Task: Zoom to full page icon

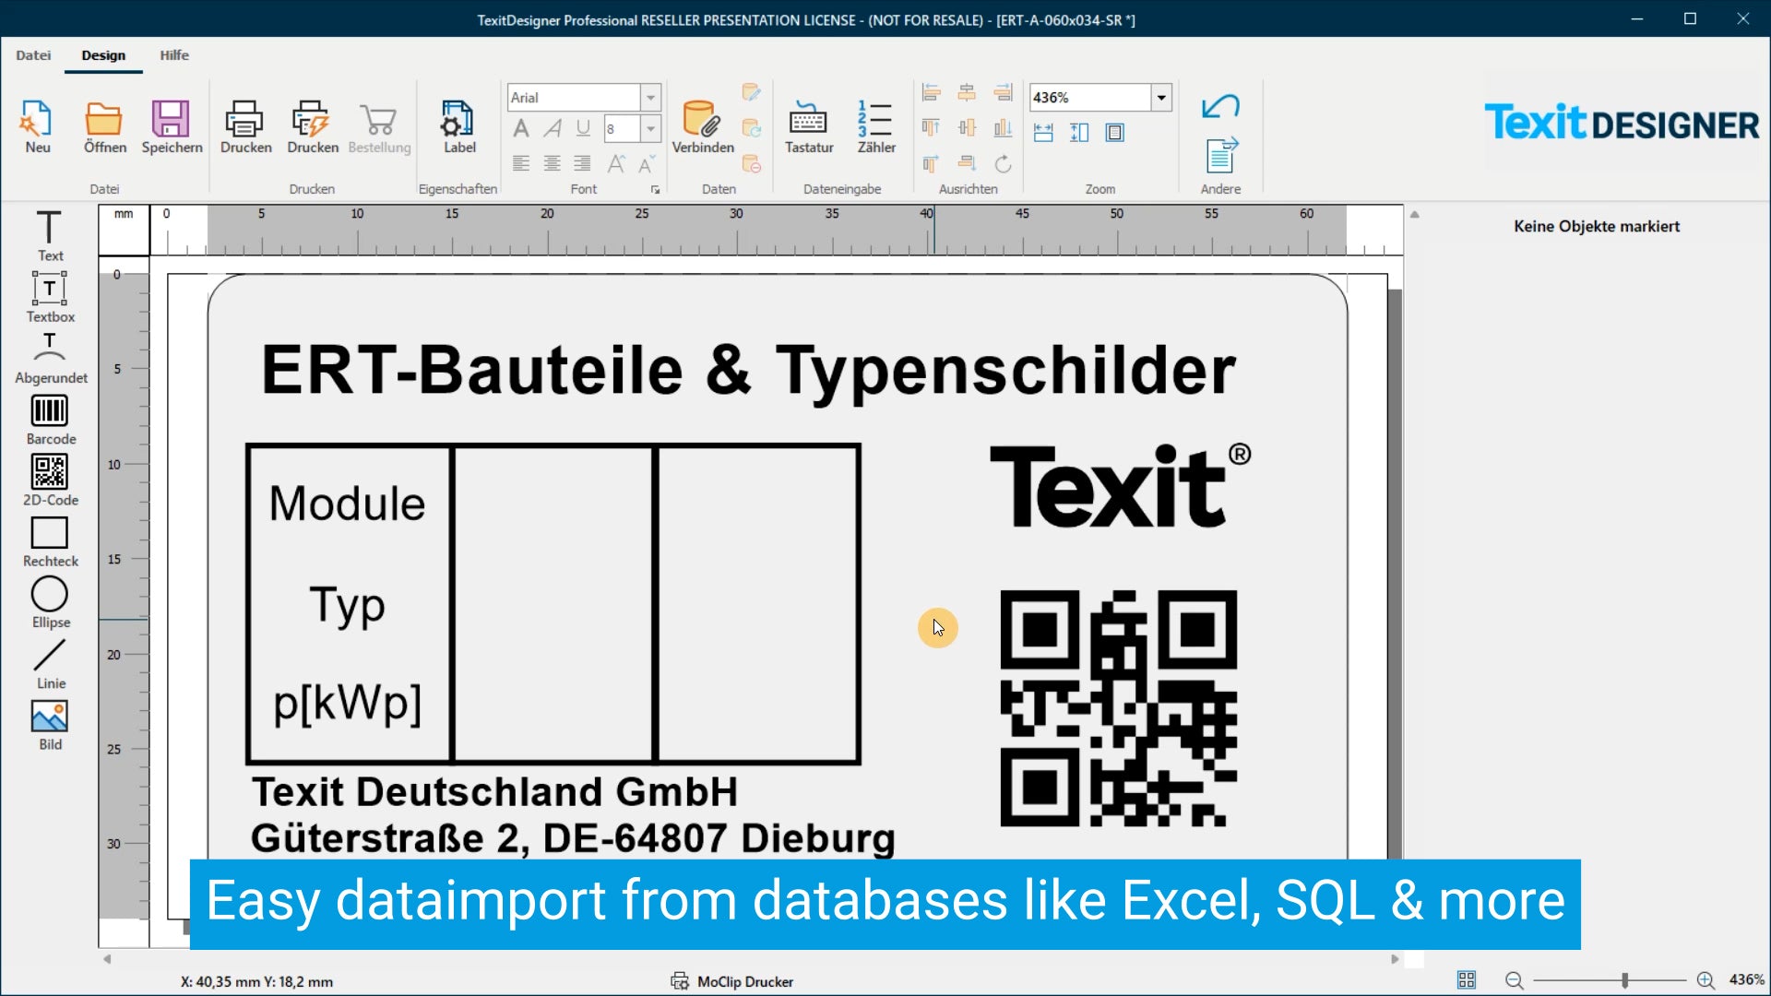Action: (x=1115, y=133)
